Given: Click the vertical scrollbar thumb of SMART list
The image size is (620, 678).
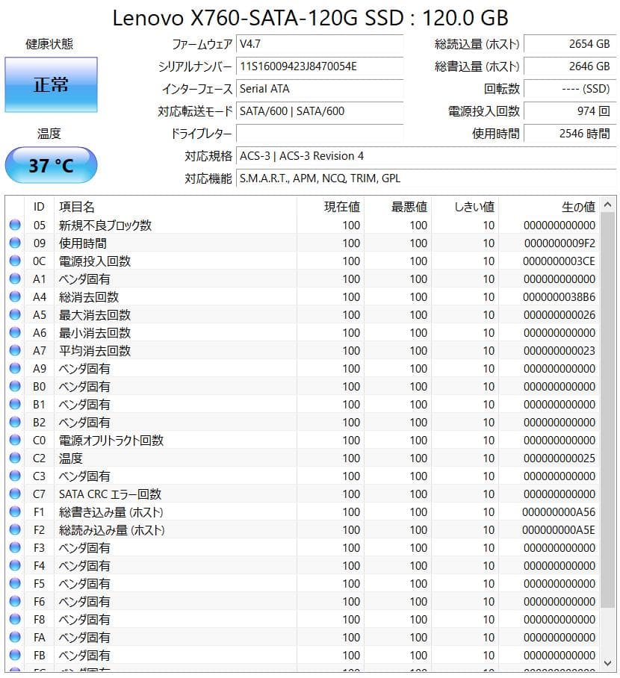Looking at the screenshot, I should pos(607,410).
